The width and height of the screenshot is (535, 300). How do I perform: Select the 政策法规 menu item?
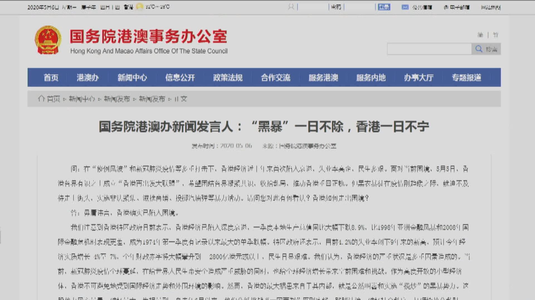[x=228, y=78]
